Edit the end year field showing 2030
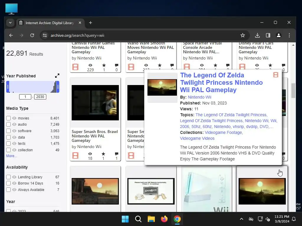The height and width of the screenshot is (226, 302). 40,97
